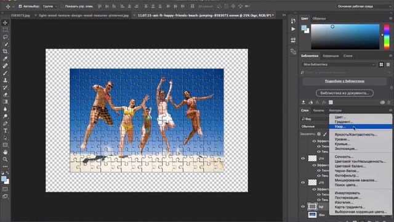Select the Lasso tool

click(5, 37)
